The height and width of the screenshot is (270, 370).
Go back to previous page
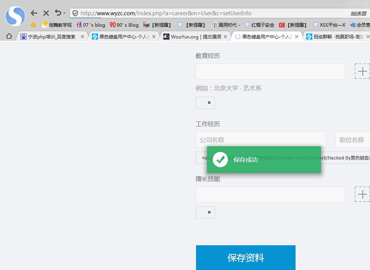coord(34,13)
